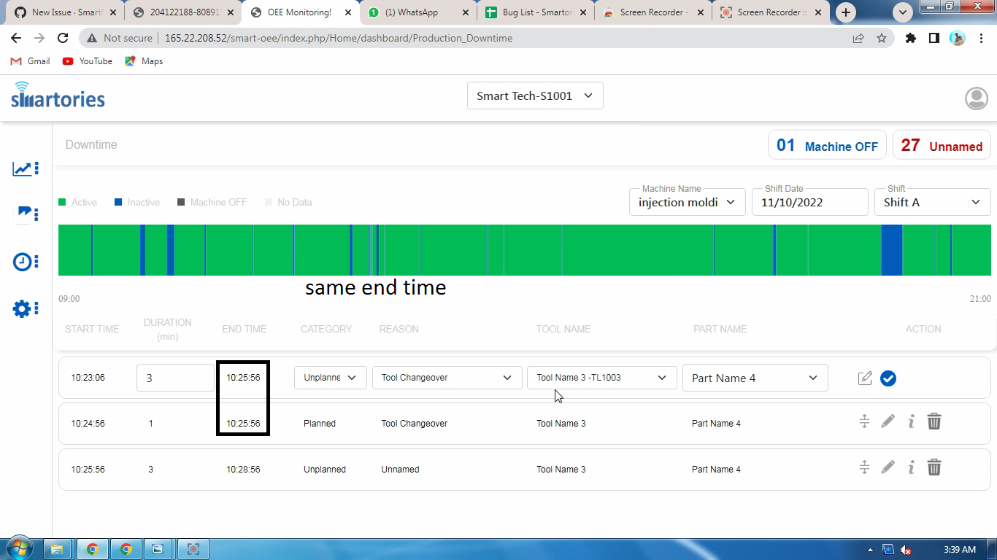
Task: Click the 27 Unnamed badge
Action: point(942,145)
